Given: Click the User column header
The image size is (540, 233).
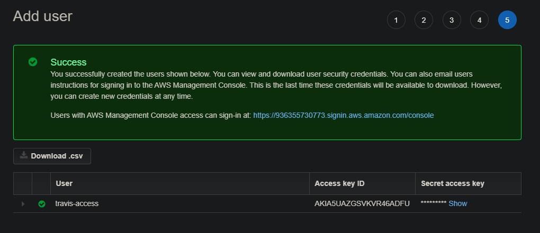Looking at the screenshot, I should pyautogui.click(x=64, y=183).
